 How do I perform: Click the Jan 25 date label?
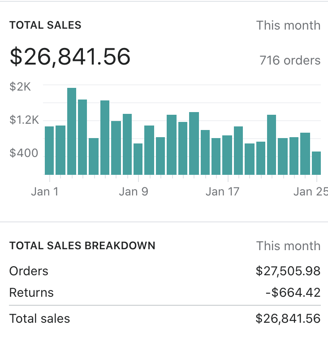[310, 192]
